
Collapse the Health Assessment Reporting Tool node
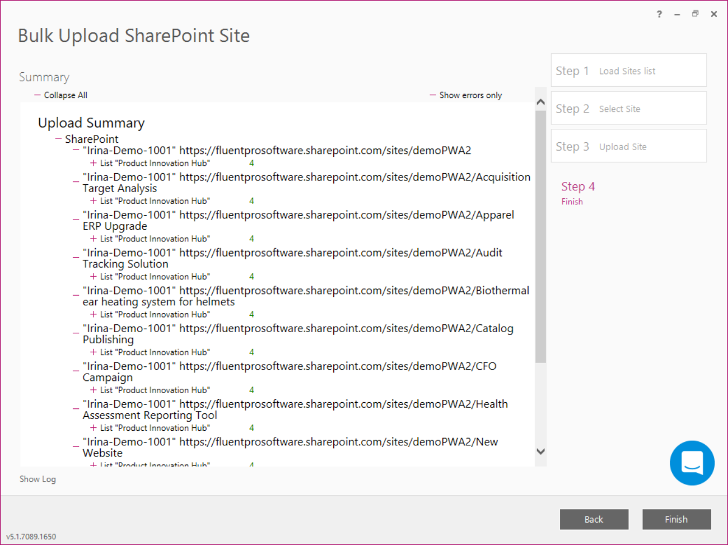pos(76,408)
